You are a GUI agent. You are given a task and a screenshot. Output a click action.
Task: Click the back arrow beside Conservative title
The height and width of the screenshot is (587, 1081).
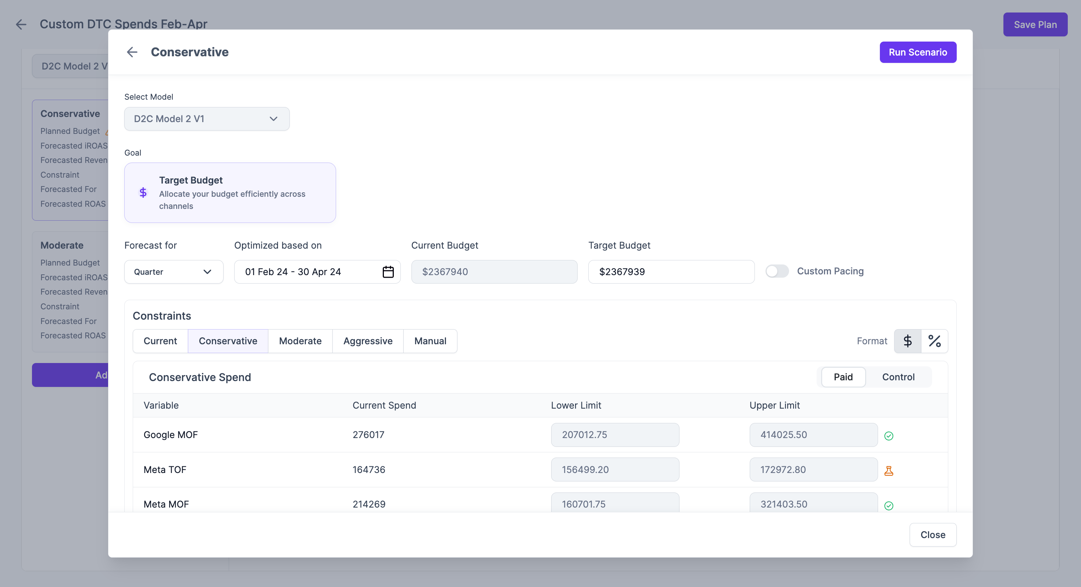pos(132,52)
